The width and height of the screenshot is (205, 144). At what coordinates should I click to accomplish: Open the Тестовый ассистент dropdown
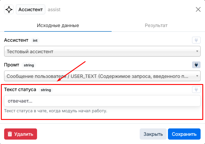click(102, 51)
